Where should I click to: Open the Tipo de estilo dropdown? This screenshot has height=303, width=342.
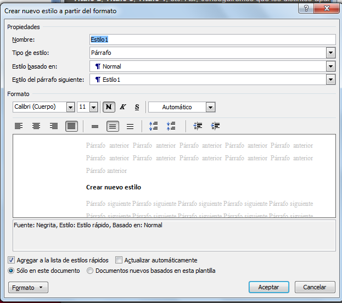click(330, 53)
